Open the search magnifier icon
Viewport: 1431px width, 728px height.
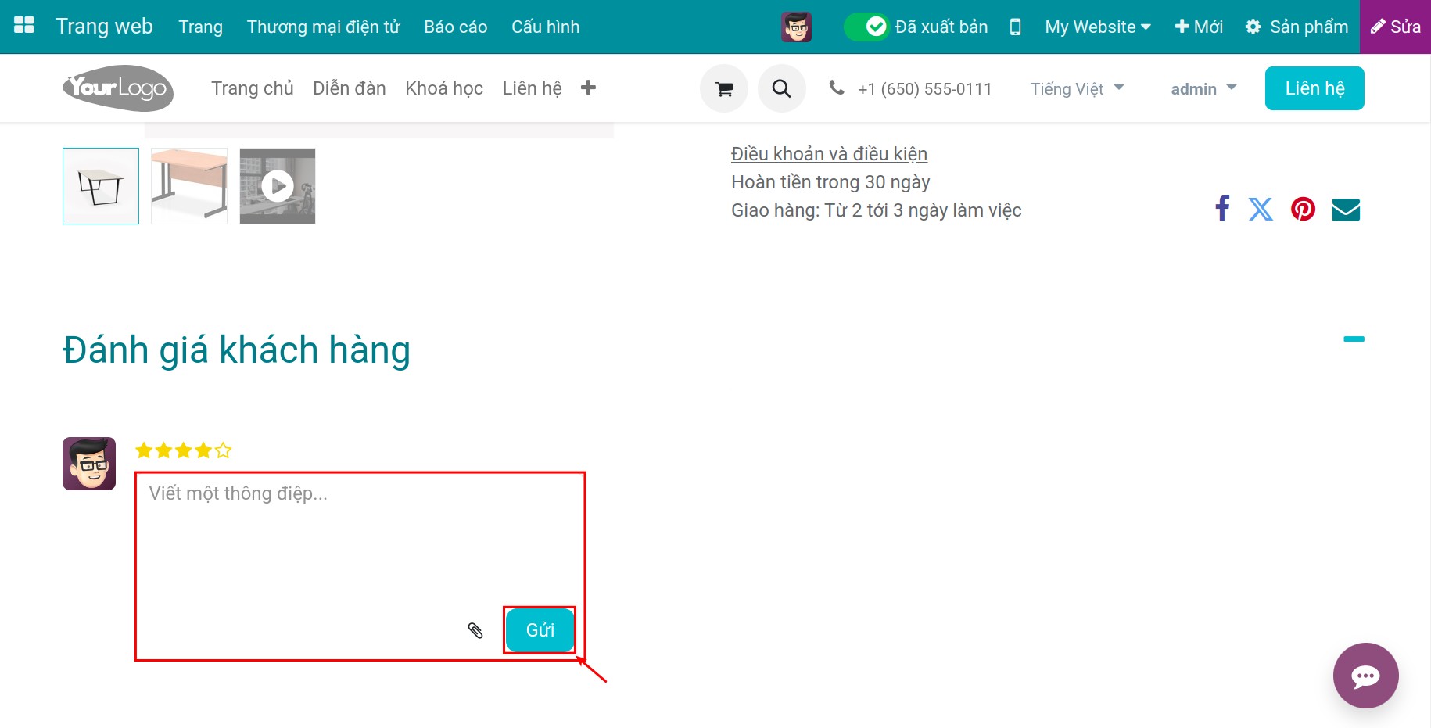(x=781, y=89)
